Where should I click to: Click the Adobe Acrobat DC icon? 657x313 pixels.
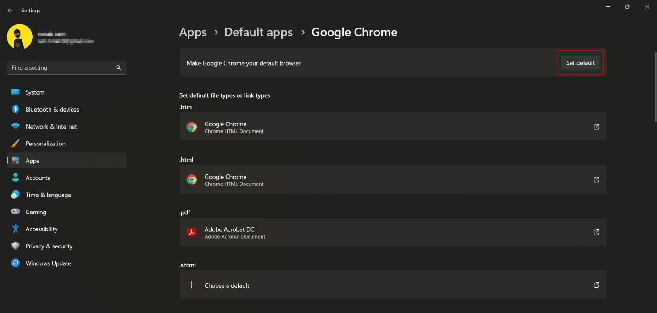[191, 232]
